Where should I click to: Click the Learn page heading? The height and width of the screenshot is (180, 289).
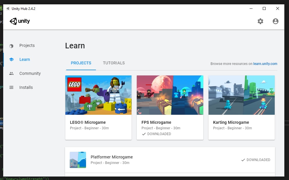[75, 46]
